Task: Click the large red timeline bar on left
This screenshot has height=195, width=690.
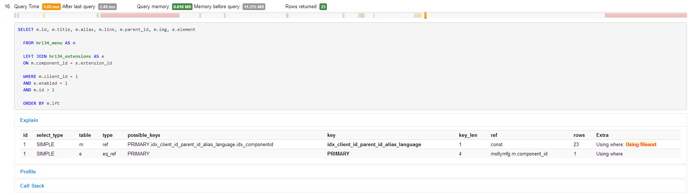Action: coord(140,15)
